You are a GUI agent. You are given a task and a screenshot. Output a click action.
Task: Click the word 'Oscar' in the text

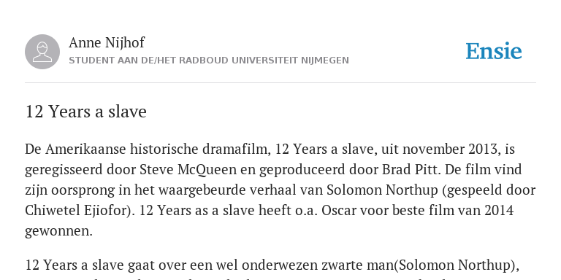(x=339, y=210)
